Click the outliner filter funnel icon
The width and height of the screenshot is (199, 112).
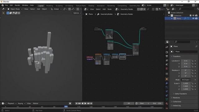coord(198,9)
